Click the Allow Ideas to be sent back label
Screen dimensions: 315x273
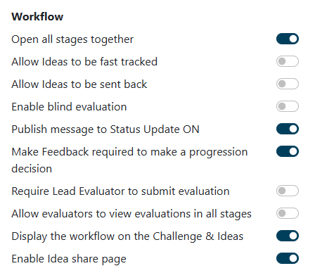pyautogui.click(x=79, y=84)
